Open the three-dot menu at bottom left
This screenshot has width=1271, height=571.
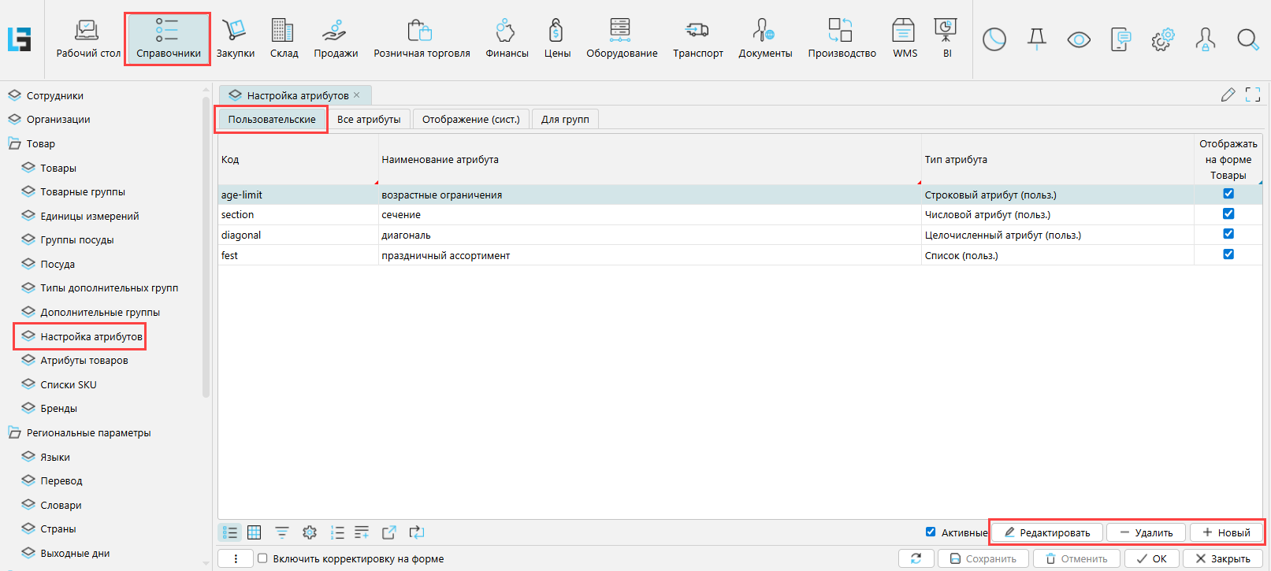(236, 558)
